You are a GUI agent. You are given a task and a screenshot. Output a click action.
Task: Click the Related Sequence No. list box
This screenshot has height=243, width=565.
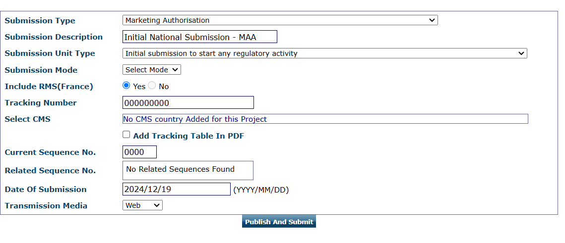pyautogui.click(x=188, y=170)
